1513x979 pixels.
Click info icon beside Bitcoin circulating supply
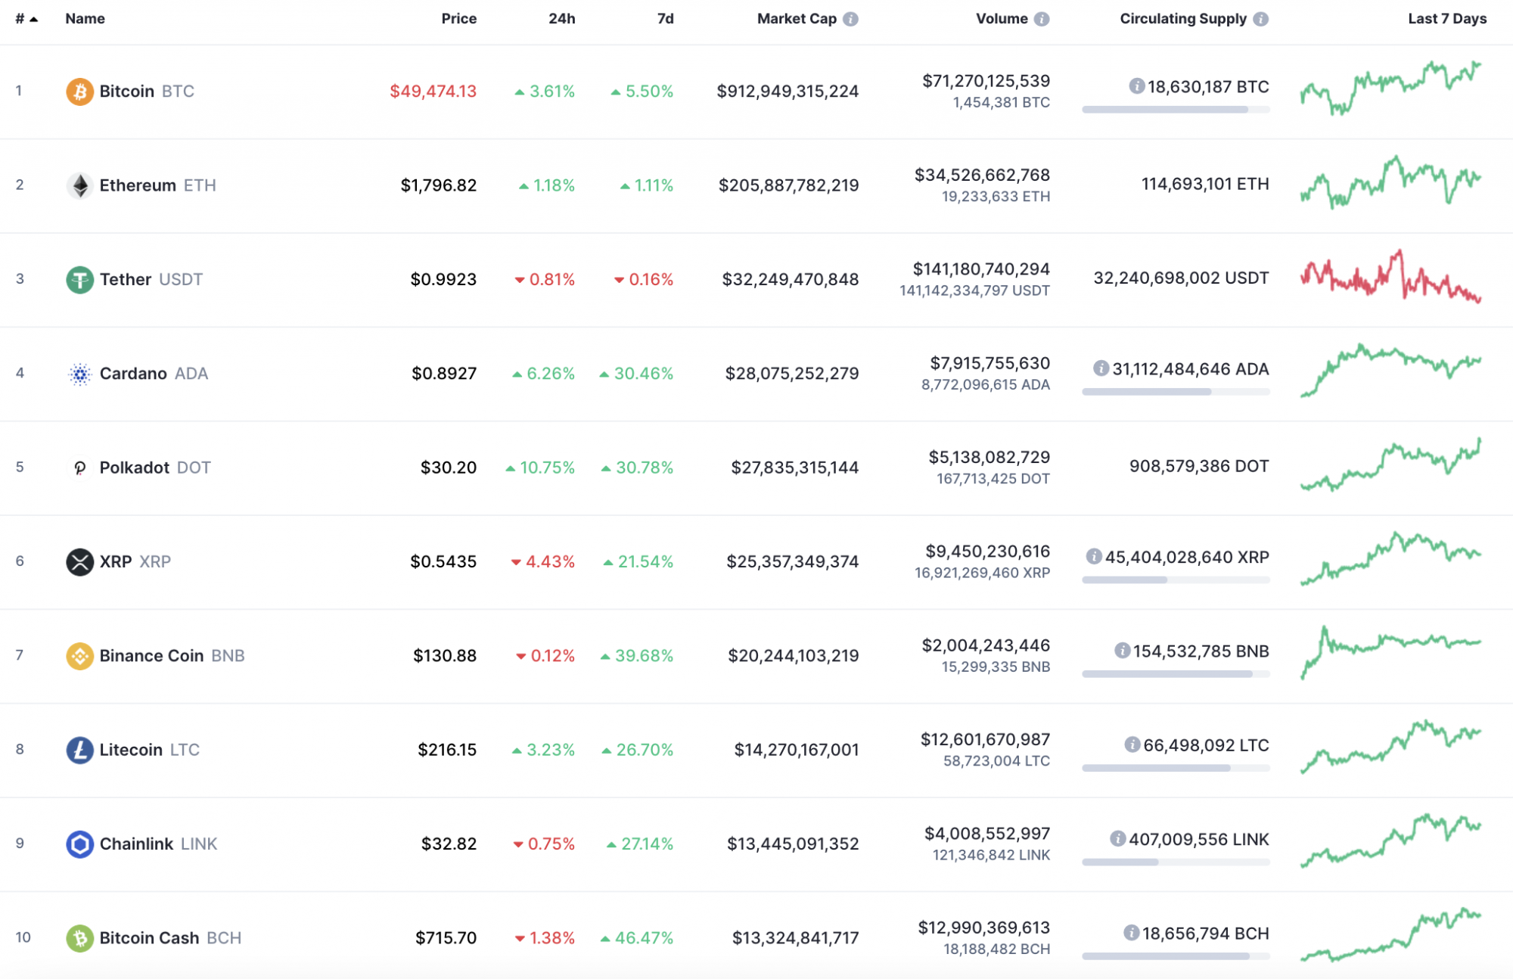coord(1136,86)
